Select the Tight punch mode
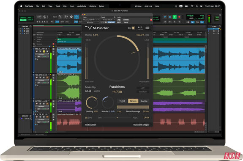 click(x=122, y=101)
